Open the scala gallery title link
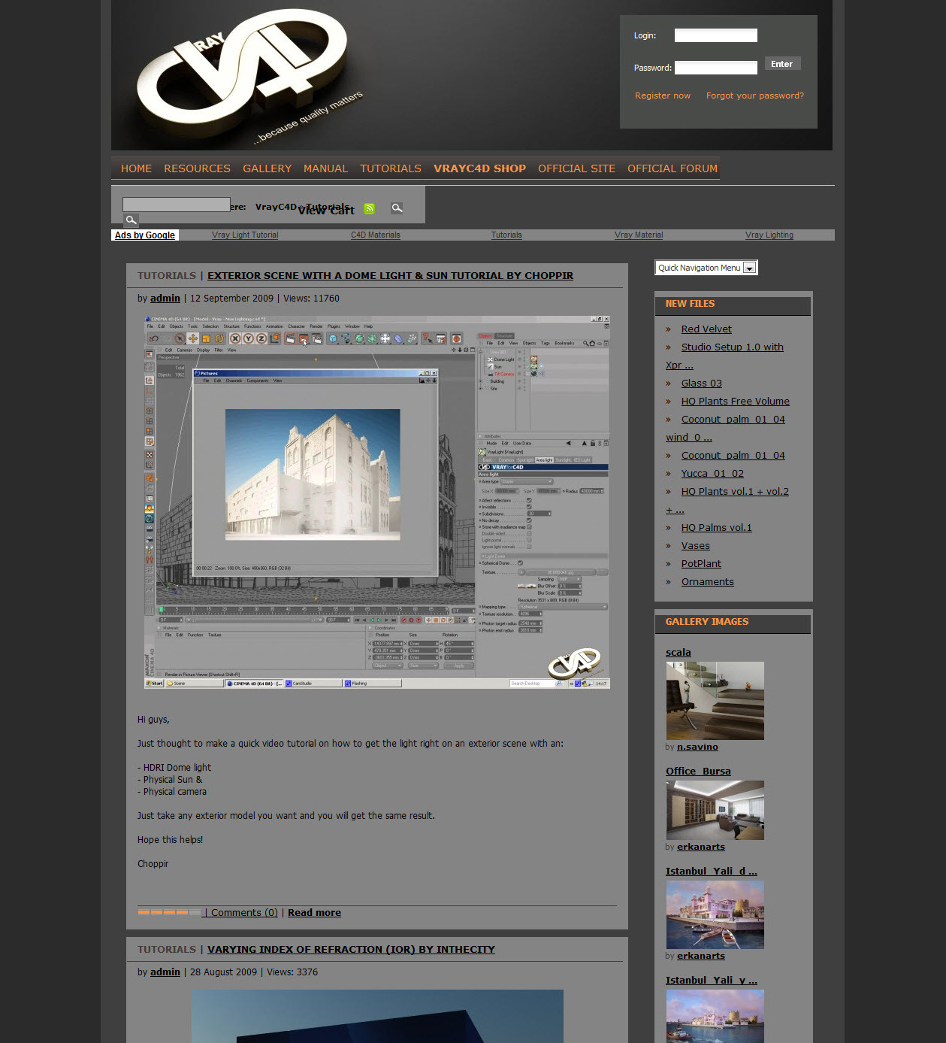The height and width of the screenshot is (1043, 946). (679, 653)
